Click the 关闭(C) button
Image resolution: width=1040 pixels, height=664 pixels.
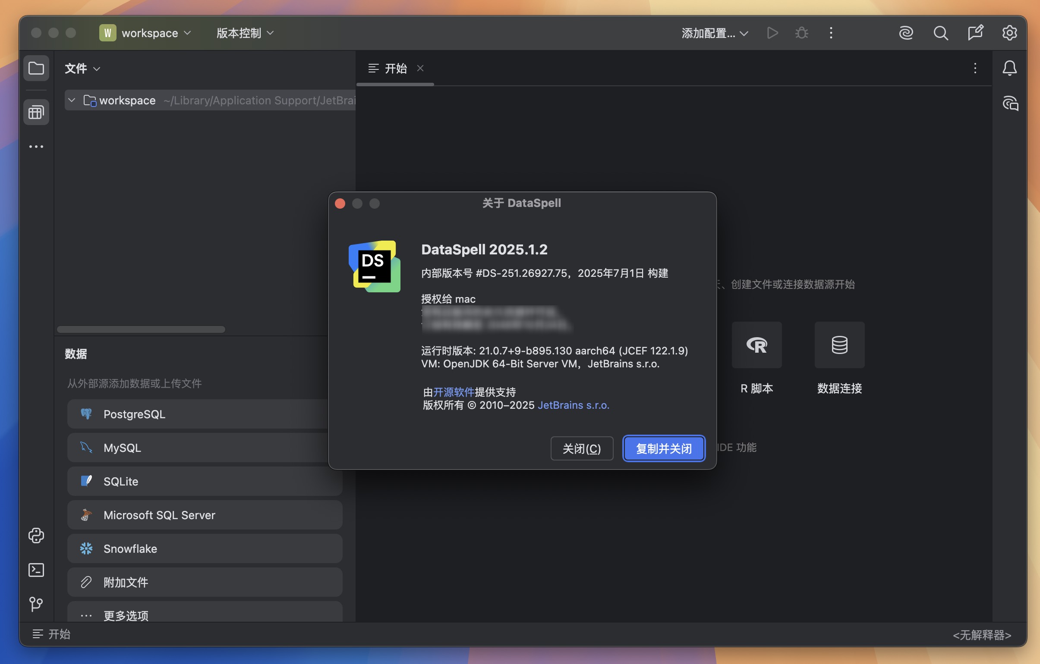coord(582,448)
